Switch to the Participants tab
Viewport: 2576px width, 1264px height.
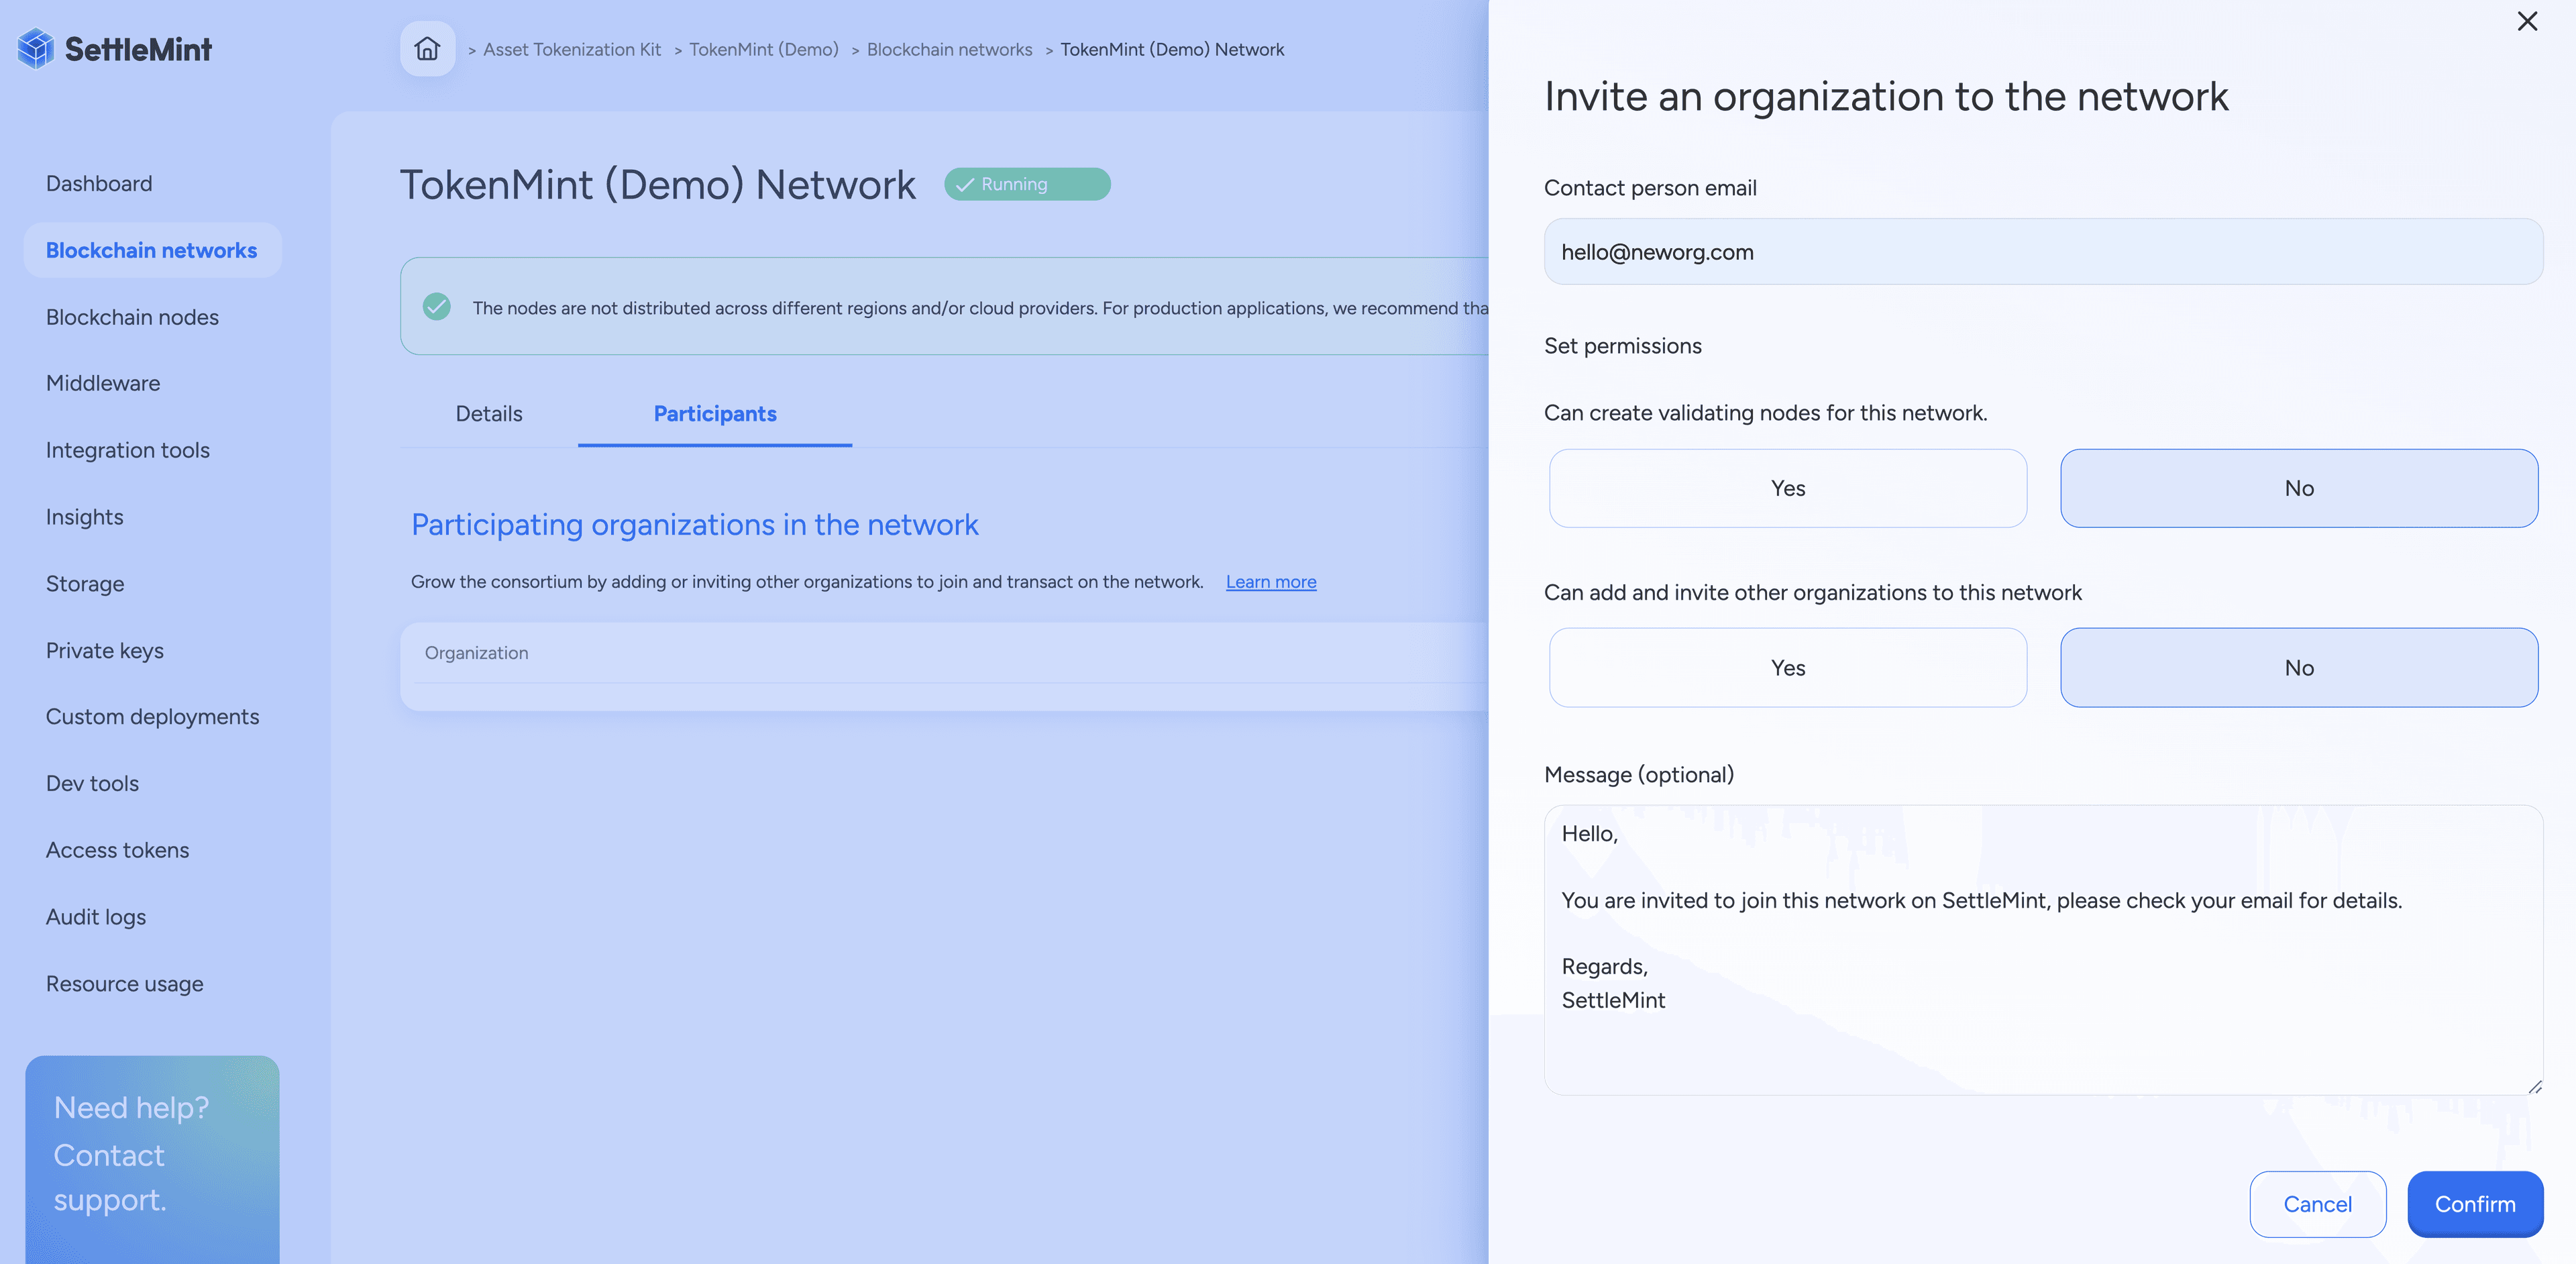pyautogui.click(x=715, y=414)
